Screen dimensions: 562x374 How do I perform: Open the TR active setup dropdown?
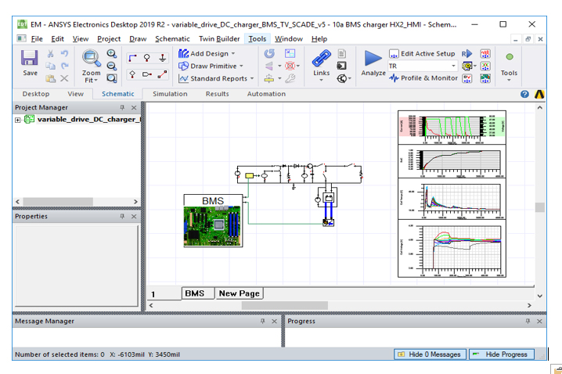(452, 67)
